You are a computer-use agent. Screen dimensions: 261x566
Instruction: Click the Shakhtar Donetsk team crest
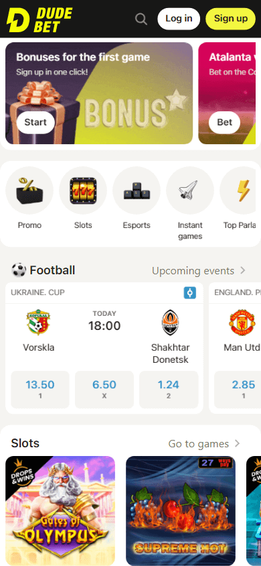pyautogui.click(x=170, y=322)
